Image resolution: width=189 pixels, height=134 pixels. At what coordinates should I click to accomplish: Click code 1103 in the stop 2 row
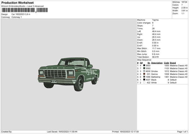167,69
